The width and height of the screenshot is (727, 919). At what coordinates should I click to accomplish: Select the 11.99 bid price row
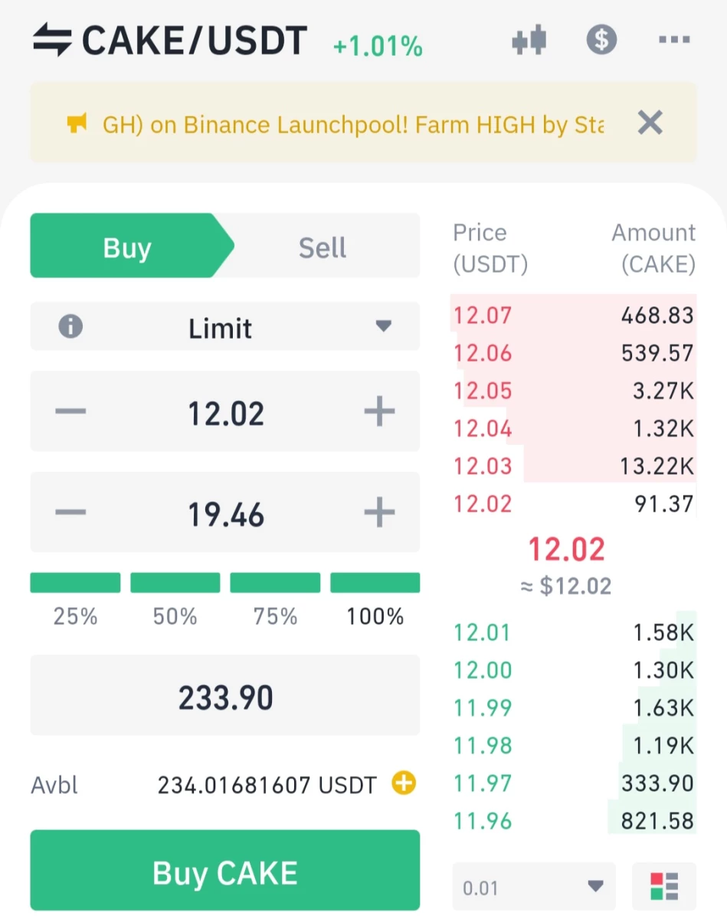click(574, 707)
